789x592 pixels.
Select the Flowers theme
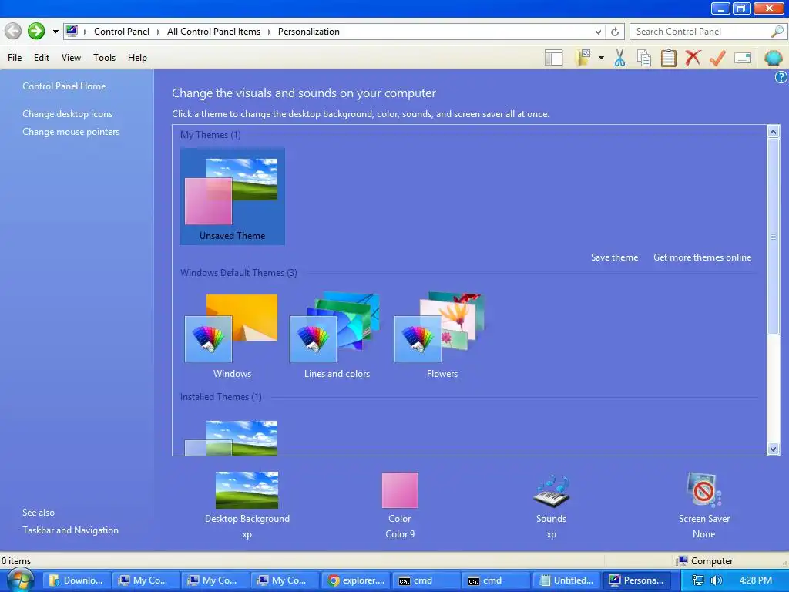point(442,336)
